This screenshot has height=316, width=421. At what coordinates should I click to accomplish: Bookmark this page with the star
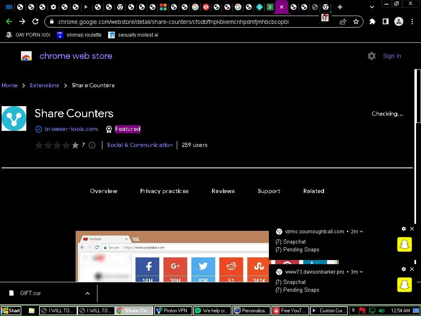(x=356, y=21)
